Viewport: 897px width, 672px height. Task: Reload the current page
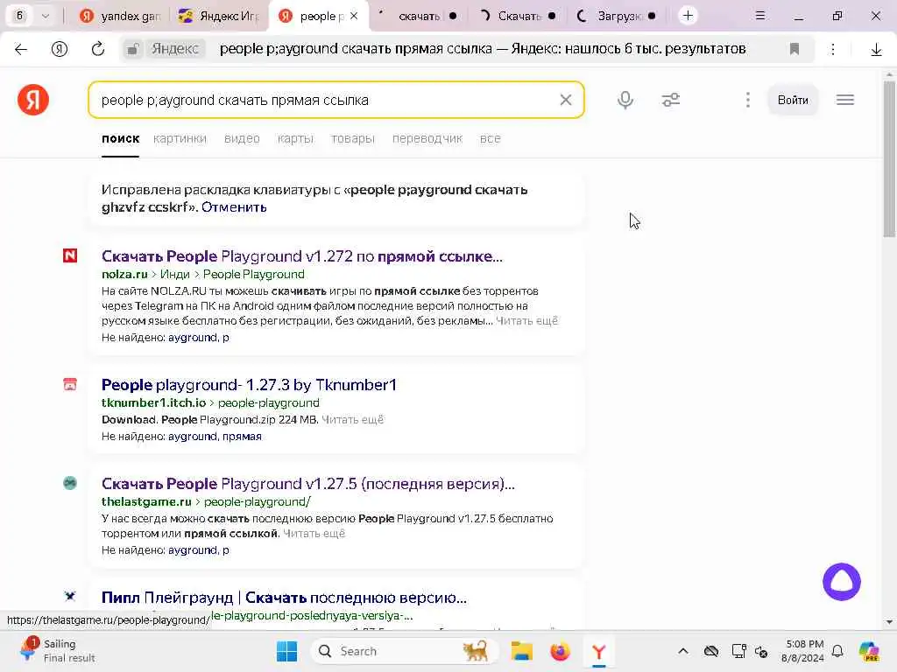pos(98,49)
